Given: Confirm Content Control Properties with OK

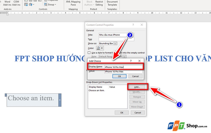Looking at the screenshot, I should (122, 113).
